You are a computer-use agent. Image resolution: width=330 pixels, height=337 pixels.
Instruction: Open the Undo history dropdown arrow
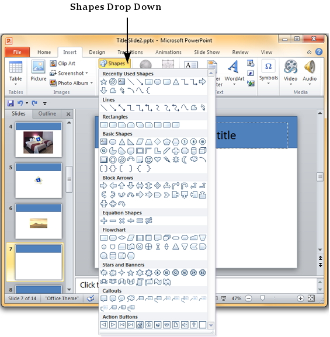pyautogui.click(x=27, y=103)
